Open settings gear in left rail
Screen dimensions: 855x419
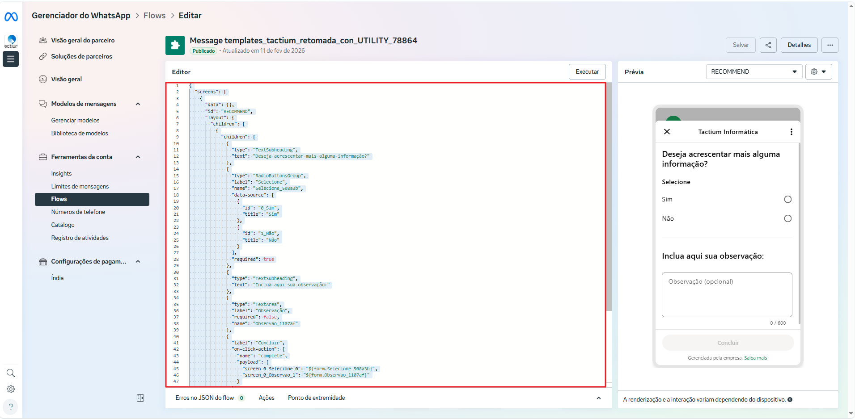pos(11,389)
